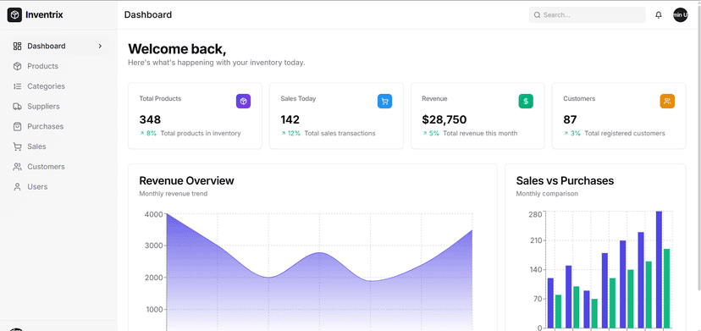Click the page's vertical scrollbar

[x=698, y=146]
